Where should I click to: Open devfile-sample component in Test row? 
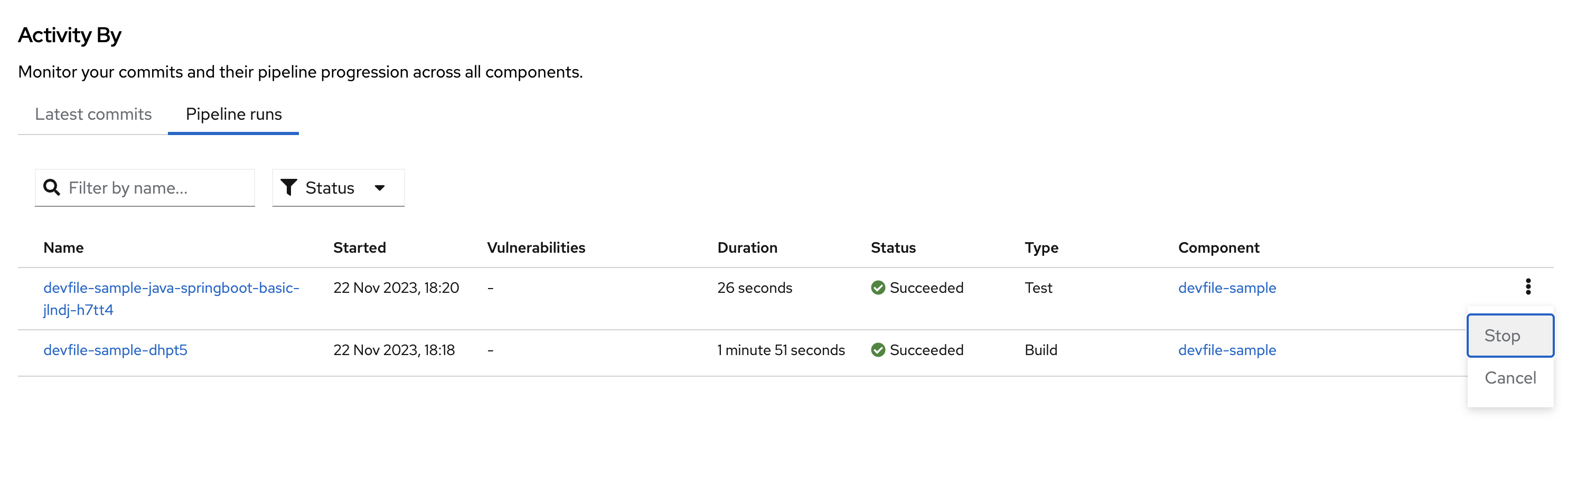[1227, 288]
